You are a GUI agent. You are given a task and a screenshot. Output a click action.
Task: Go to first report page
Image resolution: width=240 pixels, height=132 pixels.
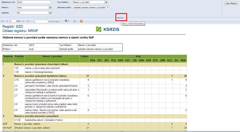tap(2, 21)
